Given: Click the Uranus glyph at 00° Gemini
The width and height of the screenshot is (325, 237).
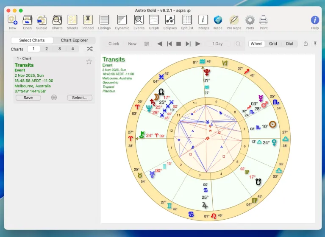Looking at the screenshot, I should click(152, 174).
